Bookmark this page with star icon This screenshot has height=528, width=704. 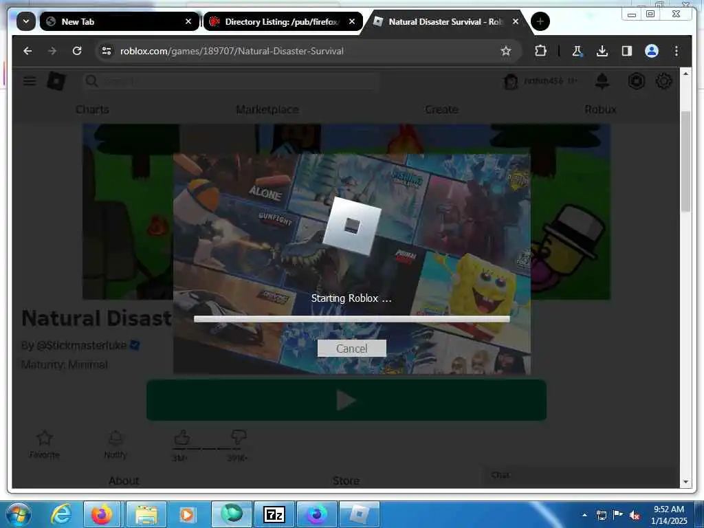point(506,51)
